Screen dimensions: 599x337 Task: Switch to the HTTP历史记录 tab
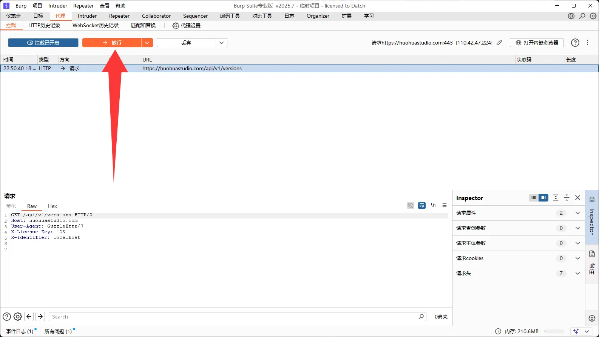[44, 25]
